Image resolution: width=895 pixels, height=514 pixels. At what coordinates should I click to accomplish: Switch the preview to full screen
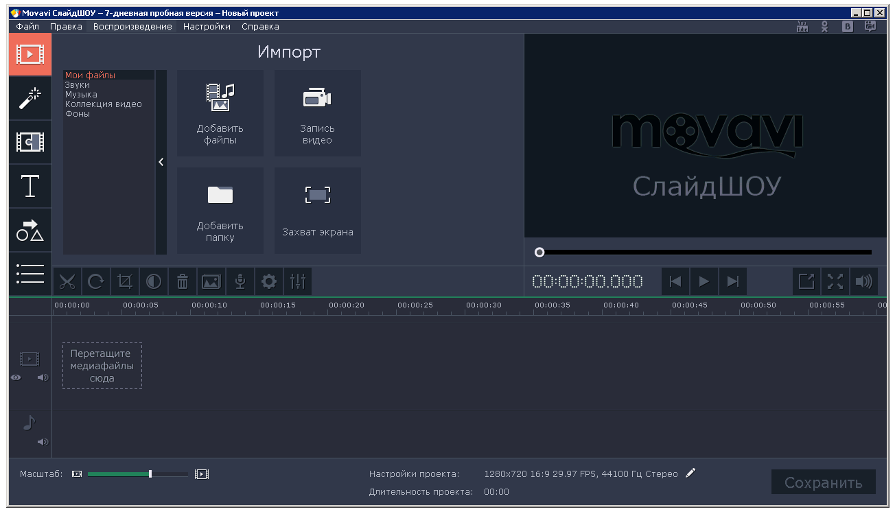coord(835,281)
